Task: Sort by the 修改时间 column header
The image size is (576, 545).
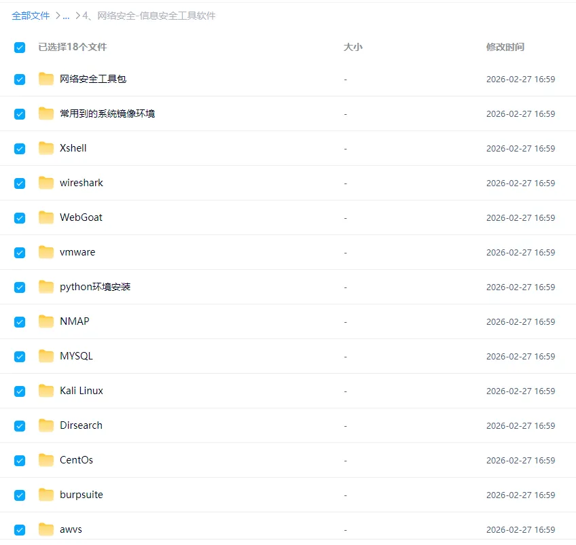Action: (x=505, y=47)
